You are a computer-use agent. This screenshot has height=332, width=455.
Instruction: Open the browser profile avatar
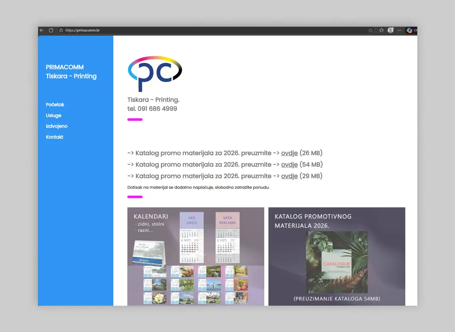coord(391,30)
